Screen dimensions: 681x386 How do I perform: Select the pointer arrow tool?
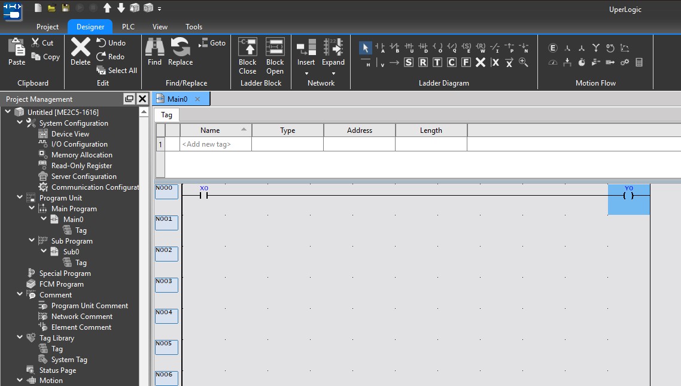(x=365, y=47)
